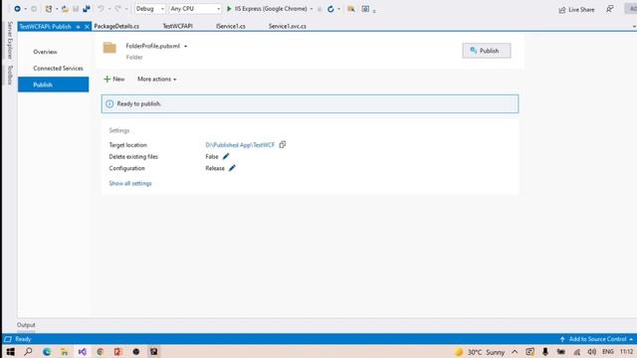This screenshot has width=637, height=358.
Task: Click the 30°C Sunny weather widget
Action: point(480,352)
